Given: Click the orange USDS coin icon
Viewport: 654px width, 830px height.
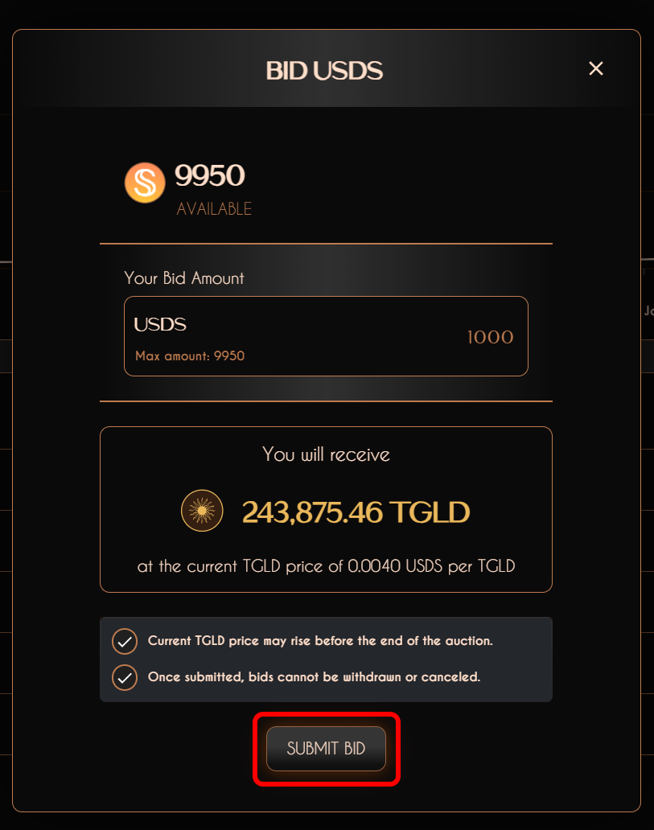Looking at the screenshot, I should click(145, 183).
